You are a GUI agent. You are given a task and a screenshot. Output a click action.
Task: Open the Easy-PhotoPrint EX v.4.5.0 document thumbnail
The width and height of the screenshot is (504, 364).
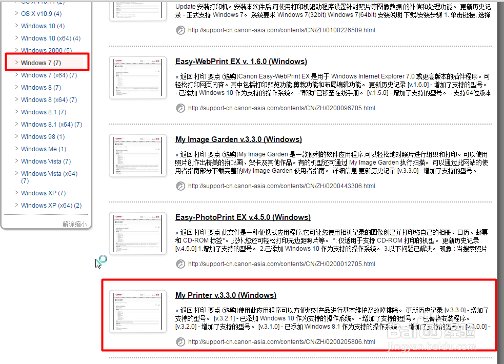tap(137, 233)
